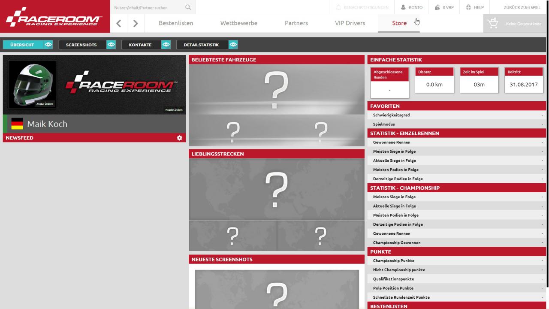
Task: Open the Store navigation item
Action: coord(399,23)
